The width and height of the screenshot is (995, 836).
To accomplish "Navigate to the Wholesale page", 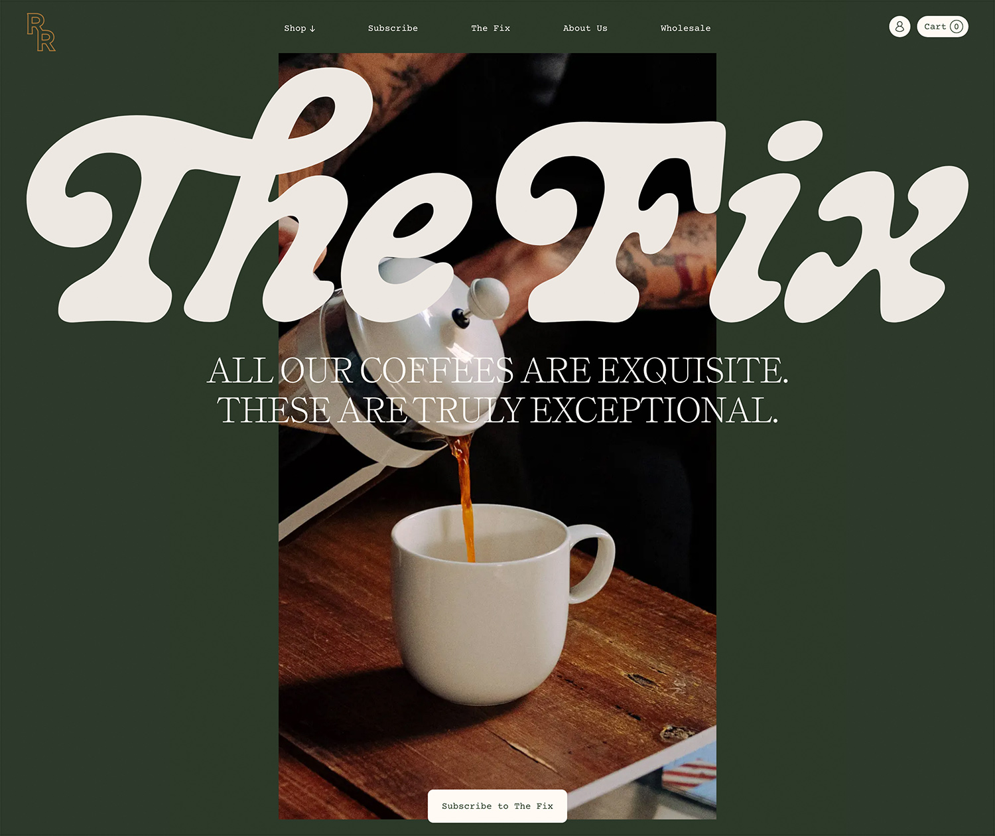I will (x=685, y=28).
